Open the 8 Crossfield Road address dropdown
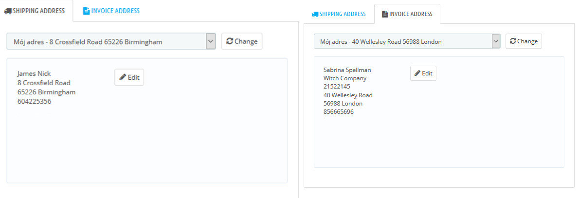This screenshot has height=198, width=579. click(107, 42)
